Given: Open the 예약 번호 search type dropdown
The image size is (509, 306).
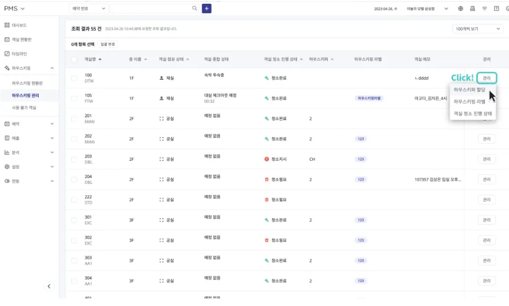Looking at the screenshot, I should (x=89, y=9).
